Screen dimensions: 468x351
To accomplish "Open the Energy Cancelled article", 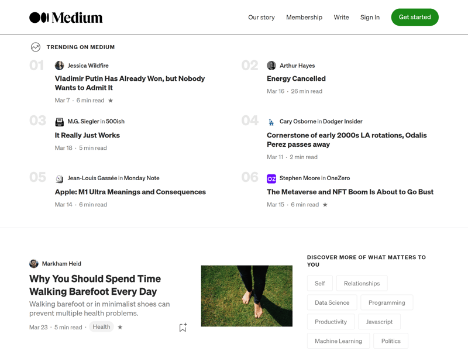I will click(x=296, y=78).
